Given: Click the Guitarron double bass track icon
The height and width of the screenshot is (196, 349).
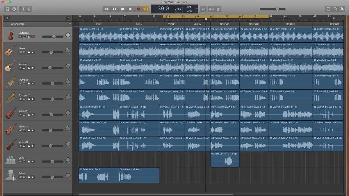Looking at the screenshot, I should click(x=10, y=35).
